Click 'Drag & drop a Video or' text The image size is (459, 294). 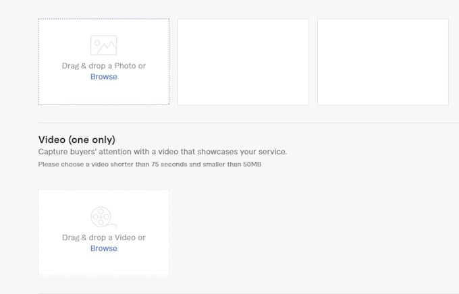104,237
